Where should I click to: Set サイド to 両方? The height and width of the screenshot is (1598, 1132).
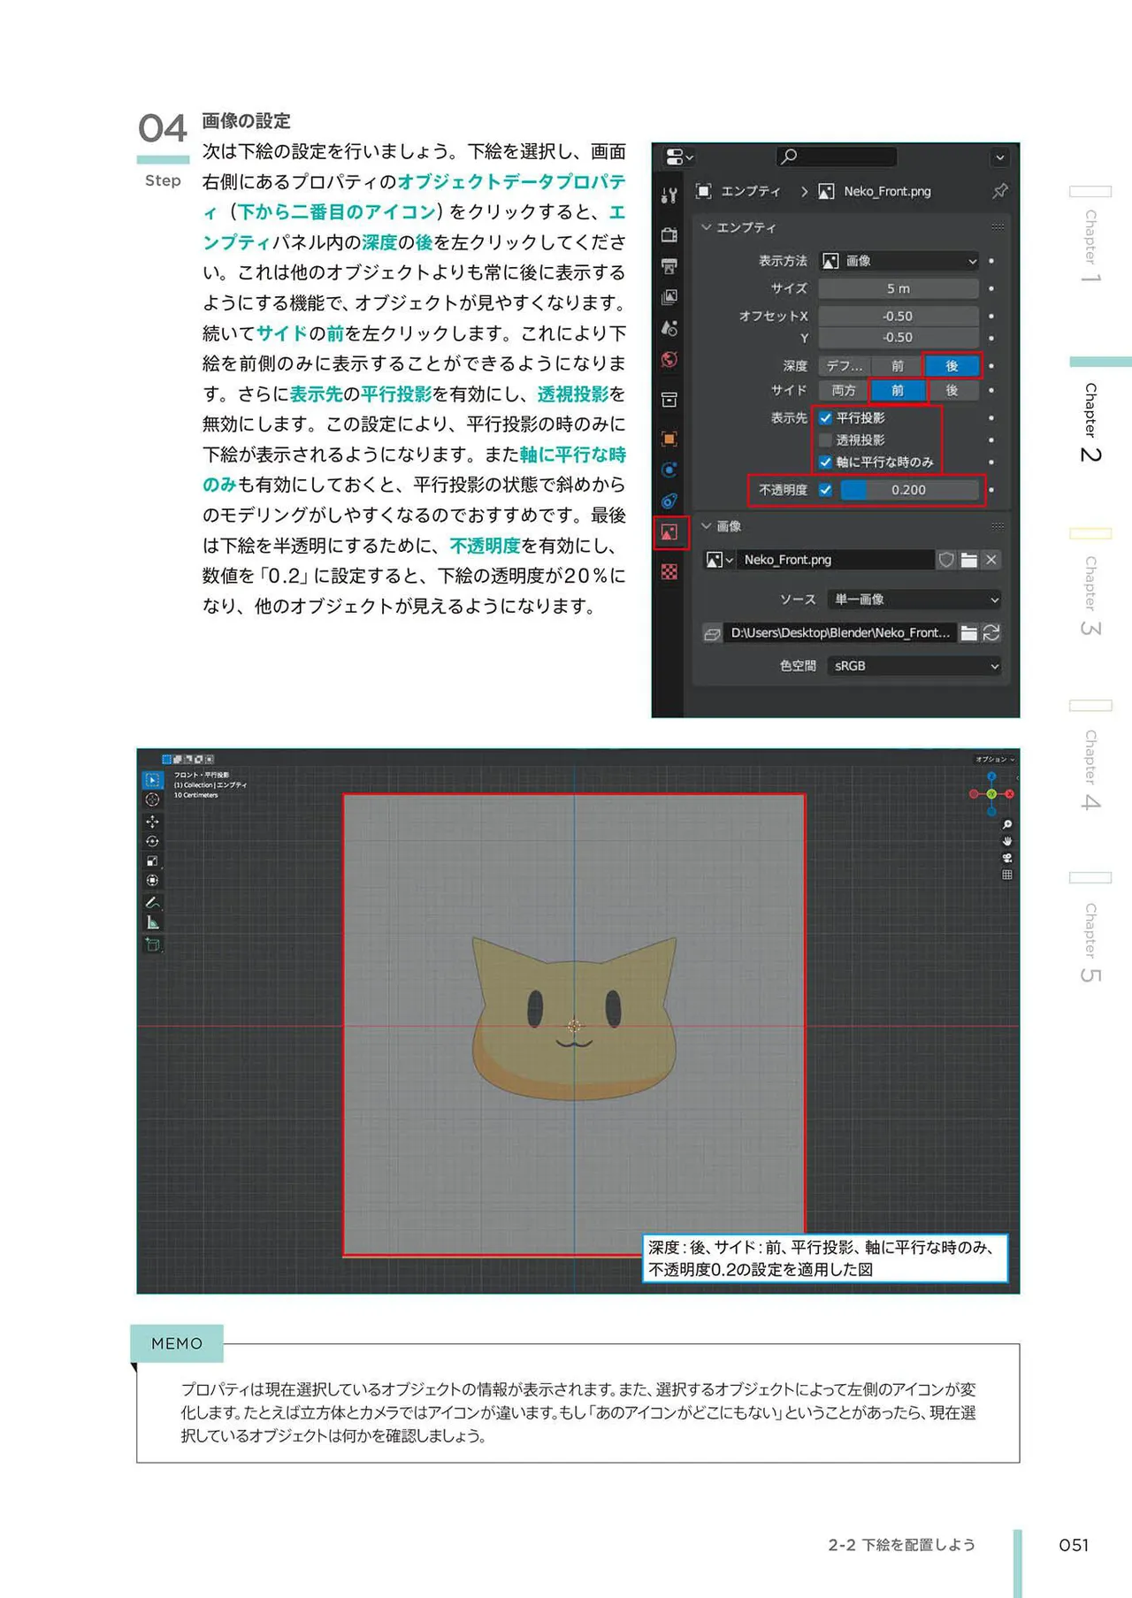tap(845, 391)
